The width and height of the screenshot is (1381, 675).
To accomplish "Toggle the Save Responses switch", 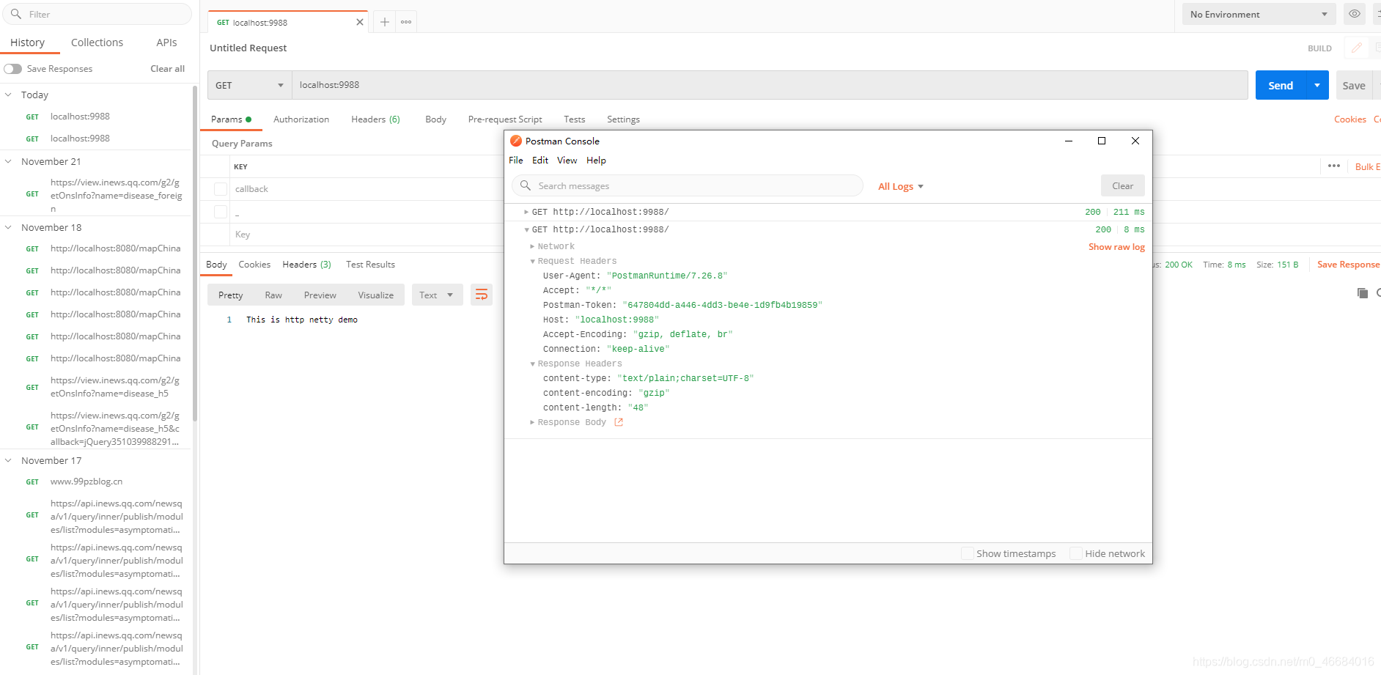I will pyautogui.click(x=12, y=69).
